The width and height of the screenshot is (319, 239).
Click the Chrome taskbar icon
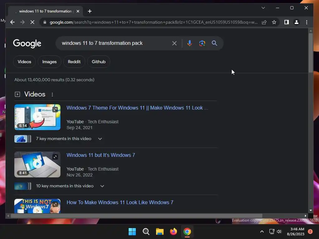187,232
